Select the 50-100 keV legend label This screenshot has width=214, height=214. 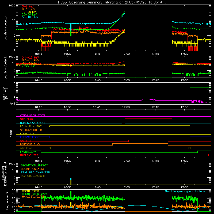(x=30, y=17)
